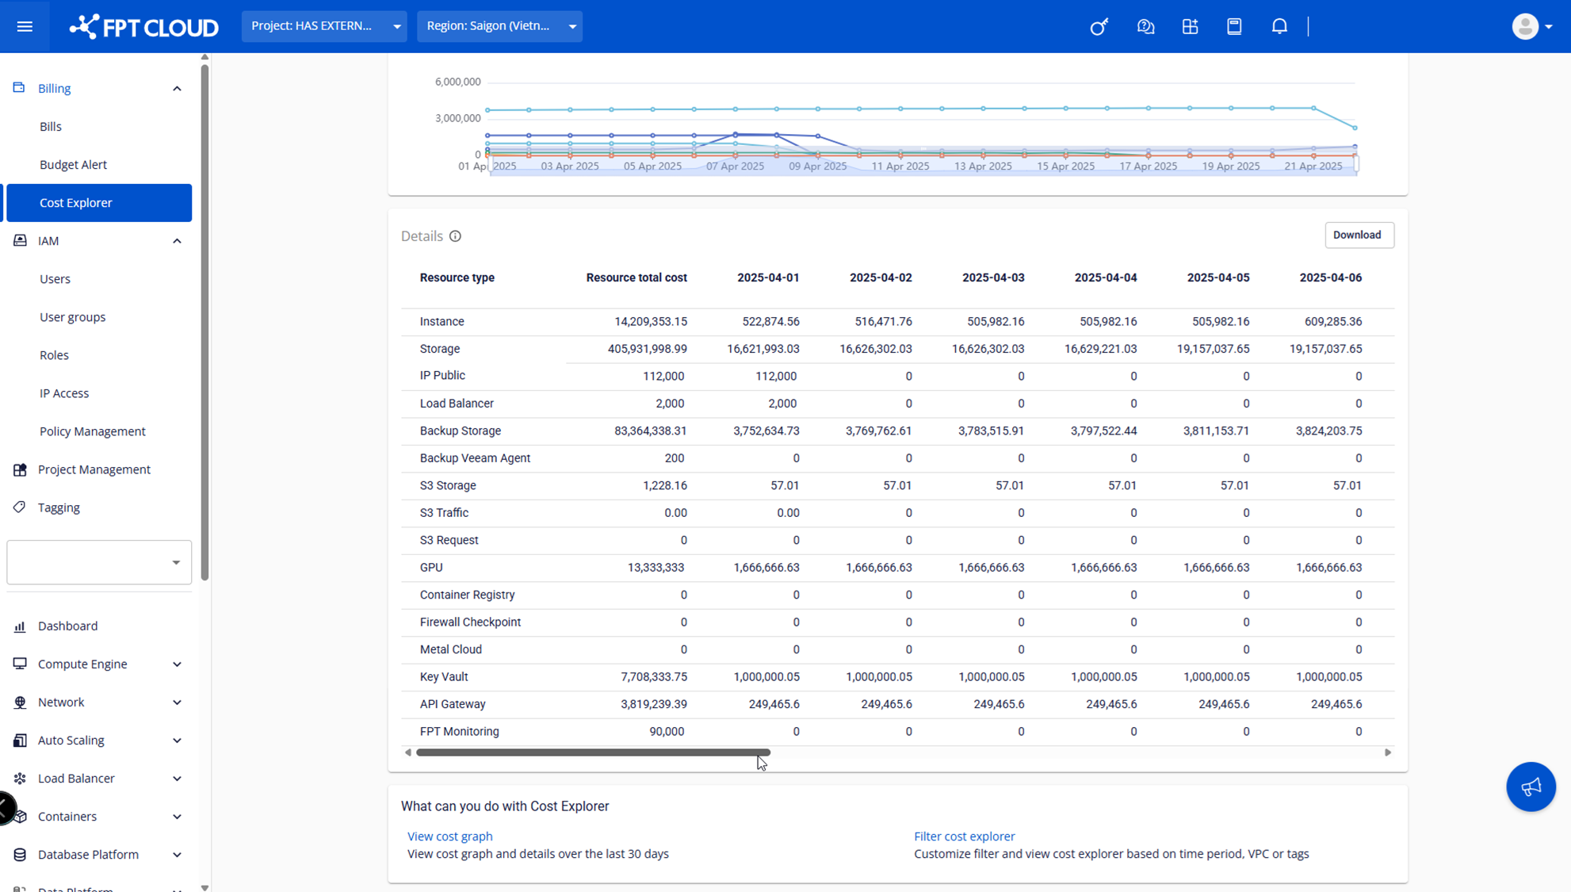1571x892 pixels.
Task: Open the Filter cost explorer link
Action: [964, 836]
